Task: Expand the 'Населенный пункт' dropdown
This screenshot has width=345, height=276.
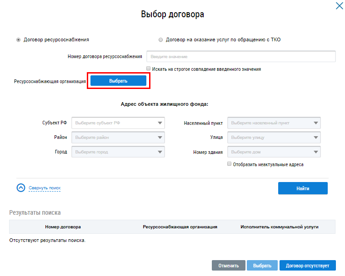Action: 274,123
